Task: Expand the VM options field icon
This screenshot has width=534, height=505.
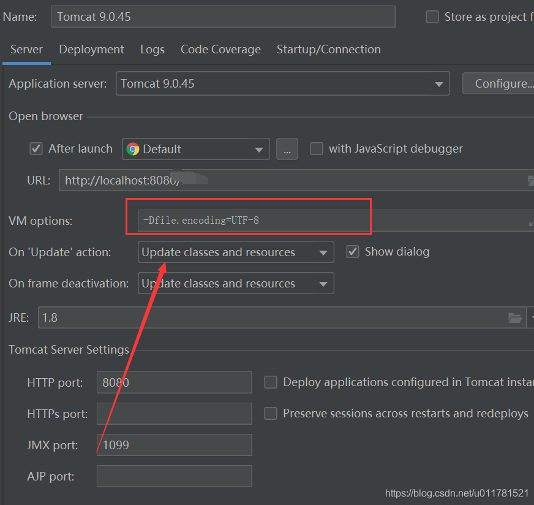Action: [x=530, y=223]
